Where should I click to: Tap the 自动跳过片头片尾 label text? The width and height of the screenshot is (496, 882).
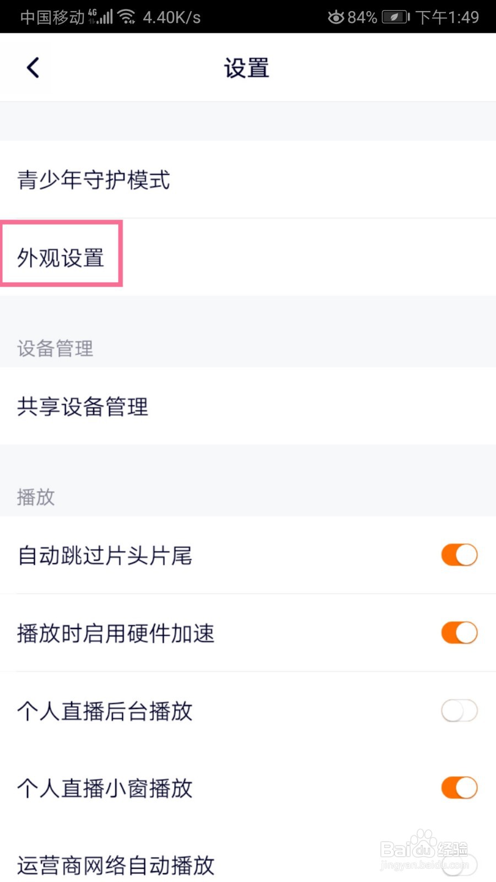105,556
